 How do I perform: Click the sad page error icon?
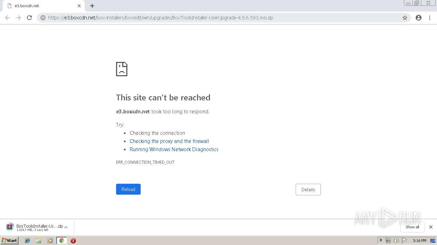[122, 69]
